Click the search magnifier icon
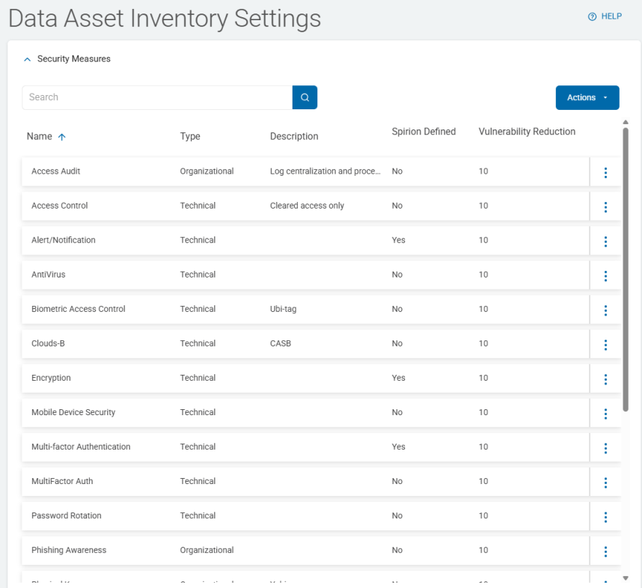The width and height of the screenshot is (642, 588). (304, 97)
